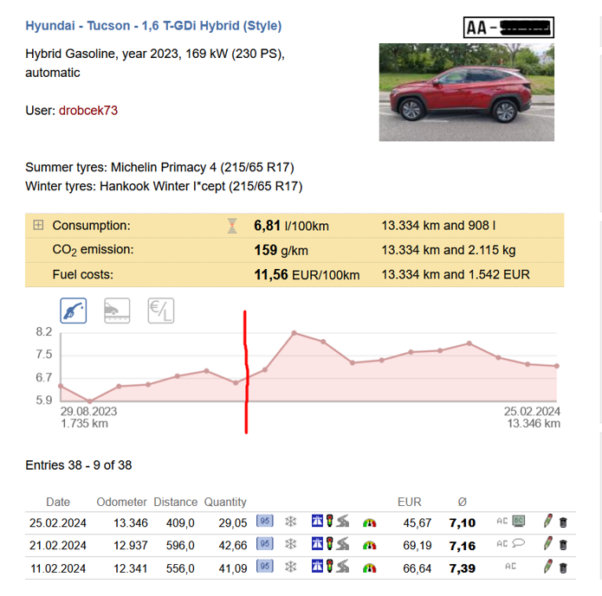This screenshot has height=596, width=602.
Task: Click the BC board computer icon in 25.02.2024 row
Action: [519, 521]
